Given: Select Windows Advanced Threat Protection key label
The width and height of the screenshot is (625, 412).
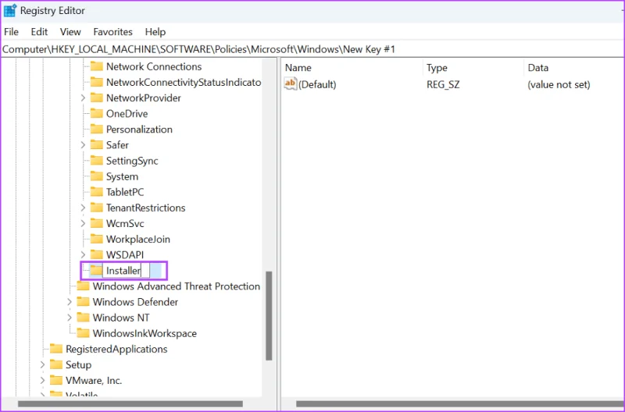Looking at the screenshot, I should click(177, 286).
